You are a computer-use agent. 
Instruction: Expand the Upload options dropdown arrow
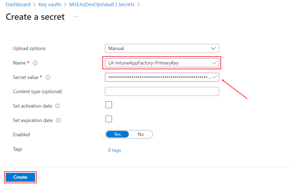(x=213, y=48)
